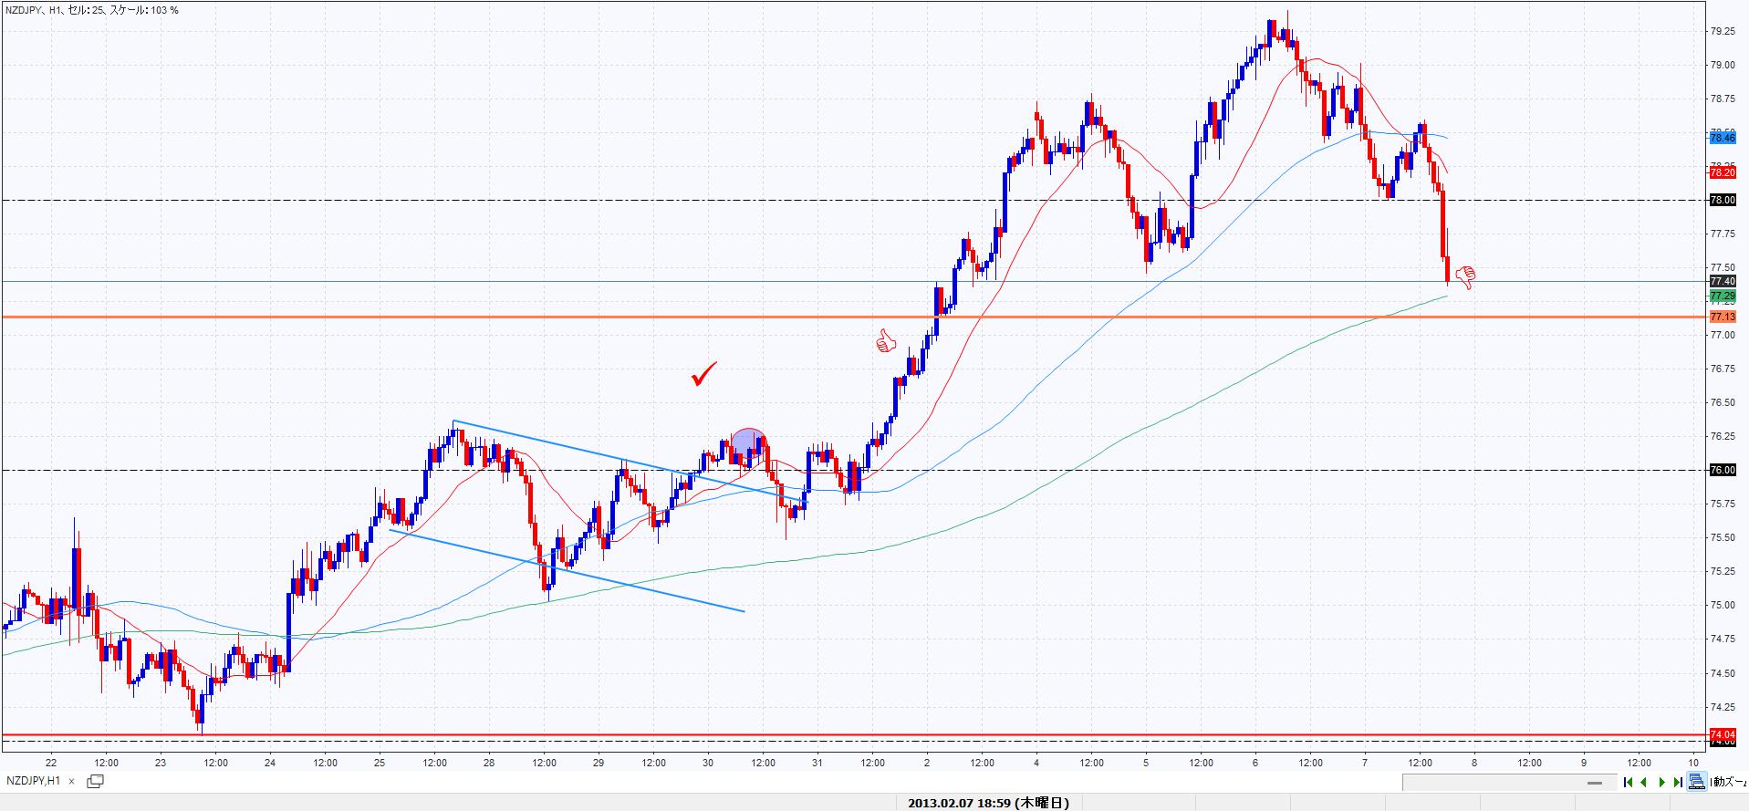This screenshot has height=811, width=1749.
Task: Step chart back with left green arrow
Action: pyautogui.click(x=1644, y=782)
